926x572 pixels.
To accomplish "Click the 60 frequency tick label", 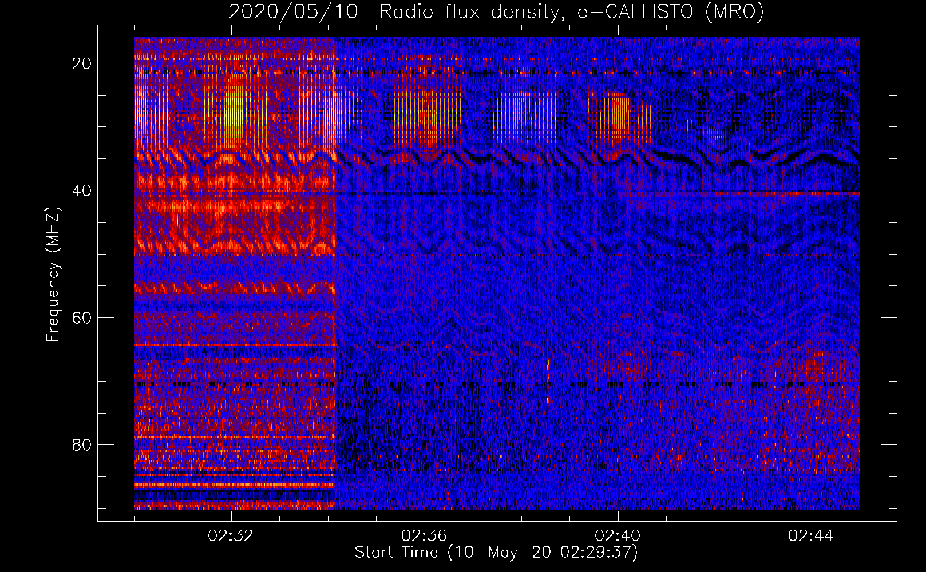I will 82,317.
